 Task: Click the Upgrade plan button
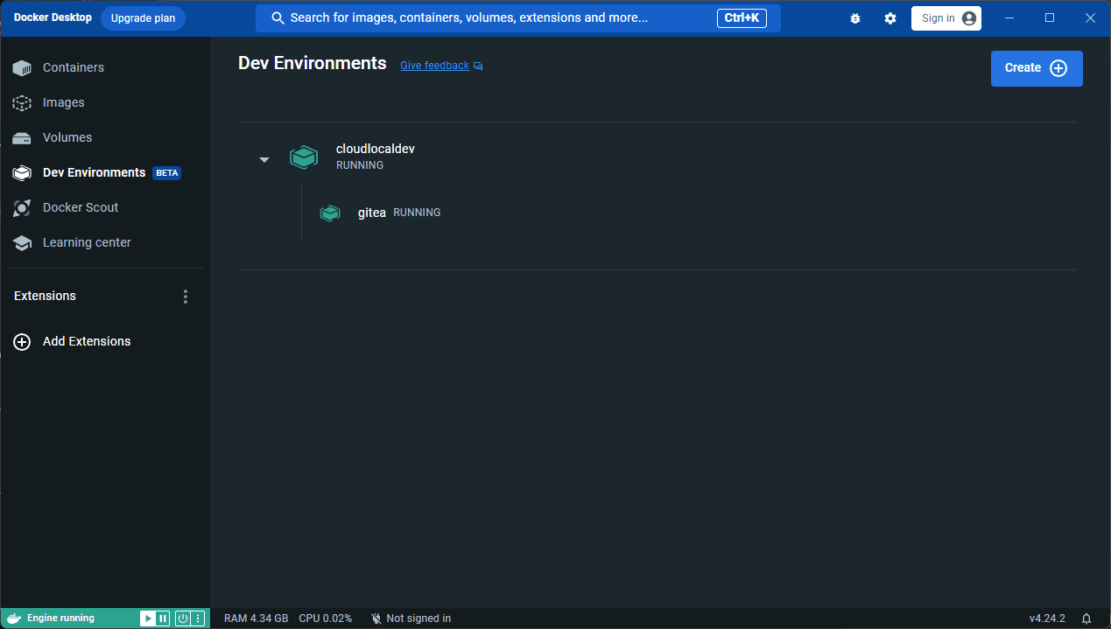[143, 18]
